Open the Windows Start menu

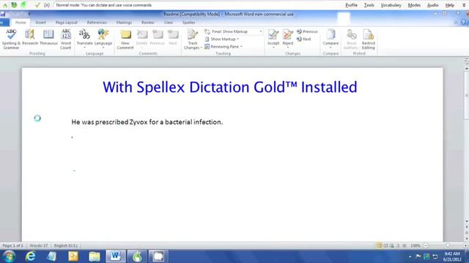tap(9, 256)
